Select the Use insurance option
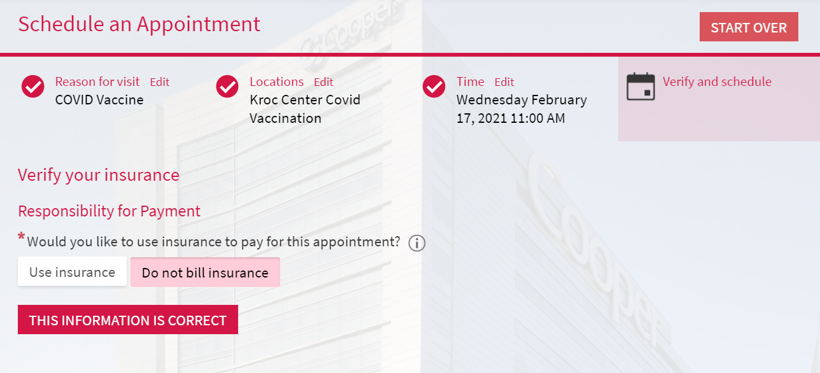 click(x=73, y=272)
